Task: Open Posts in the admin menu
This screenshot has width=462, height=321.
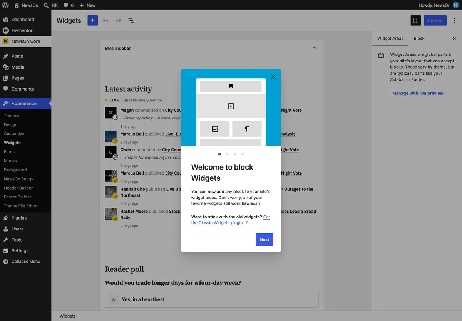Action: pyautogui.click(x=25, y=56)
